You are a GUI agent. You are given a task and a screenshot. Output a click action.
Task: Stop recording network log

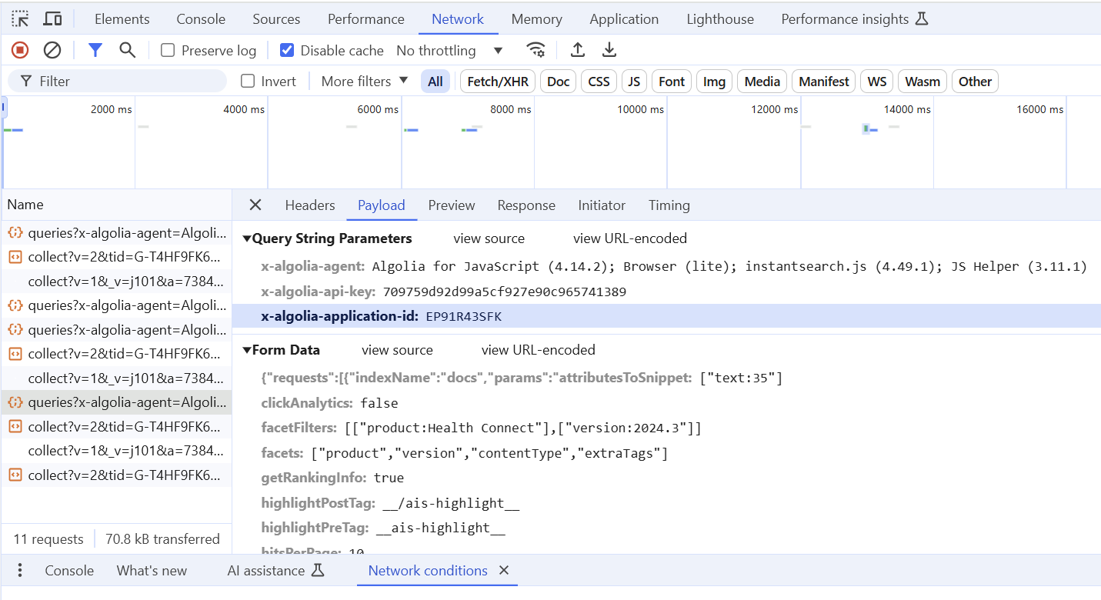pyautogui.click(x=20, y=50)
